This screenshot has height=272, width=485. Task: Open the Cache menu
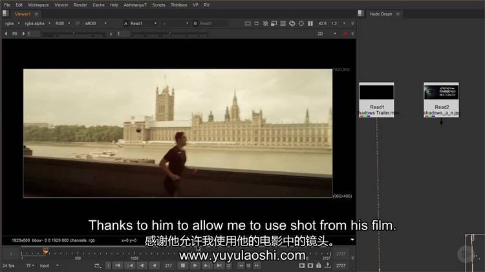tap(99, 5)
